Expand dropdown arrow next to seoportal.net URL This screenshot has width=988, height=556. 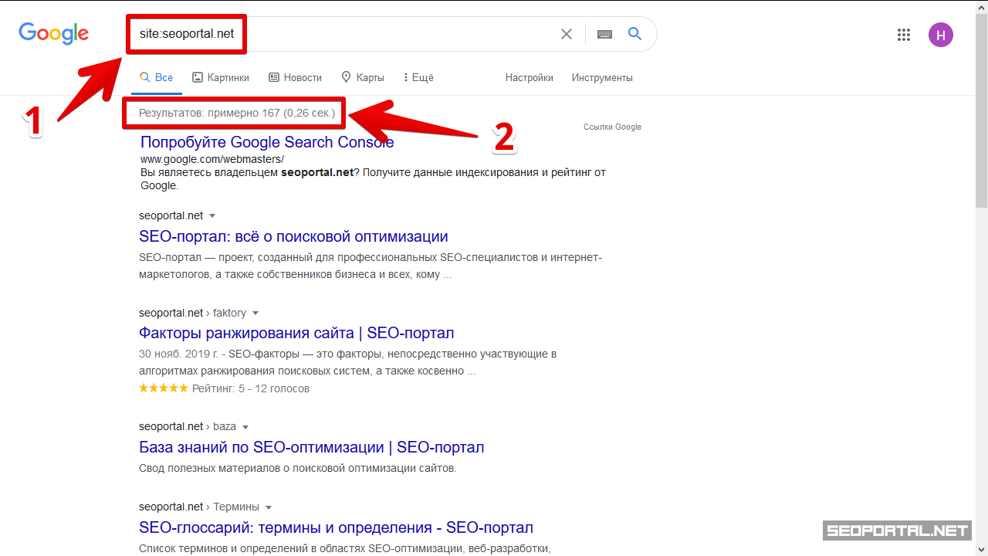click(x=212, y=216)
